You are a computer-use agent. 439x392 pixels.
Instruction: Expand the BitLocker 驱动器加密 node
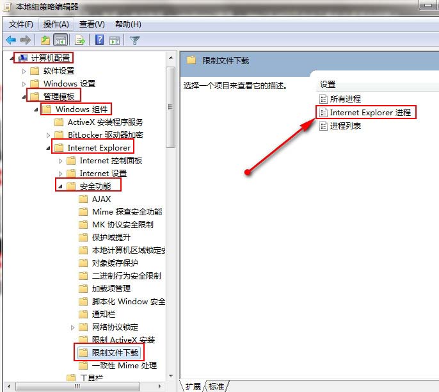[x=48, y=135]
